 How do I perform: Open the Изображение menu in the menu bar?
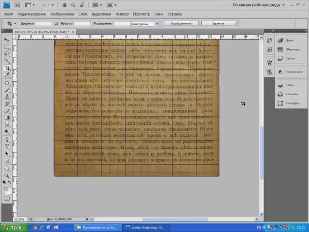[x=62, y=14]
